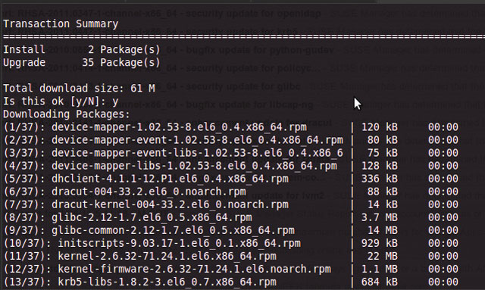The image size is (485, 290).
Task: Click the device-mapper-event-libs (3/37) line
Action: pyautogui.click(x=230, y=153)
